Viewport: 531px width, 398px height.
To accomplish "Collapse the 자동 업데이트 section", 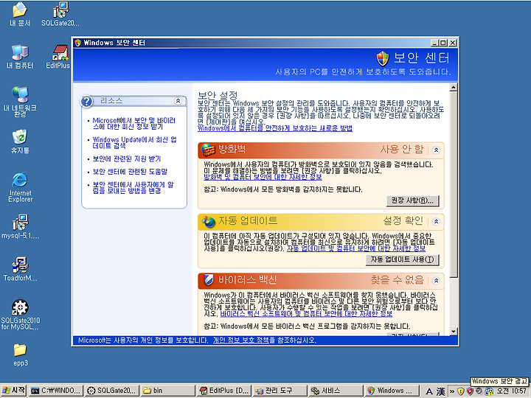I will tap(436, 222).
